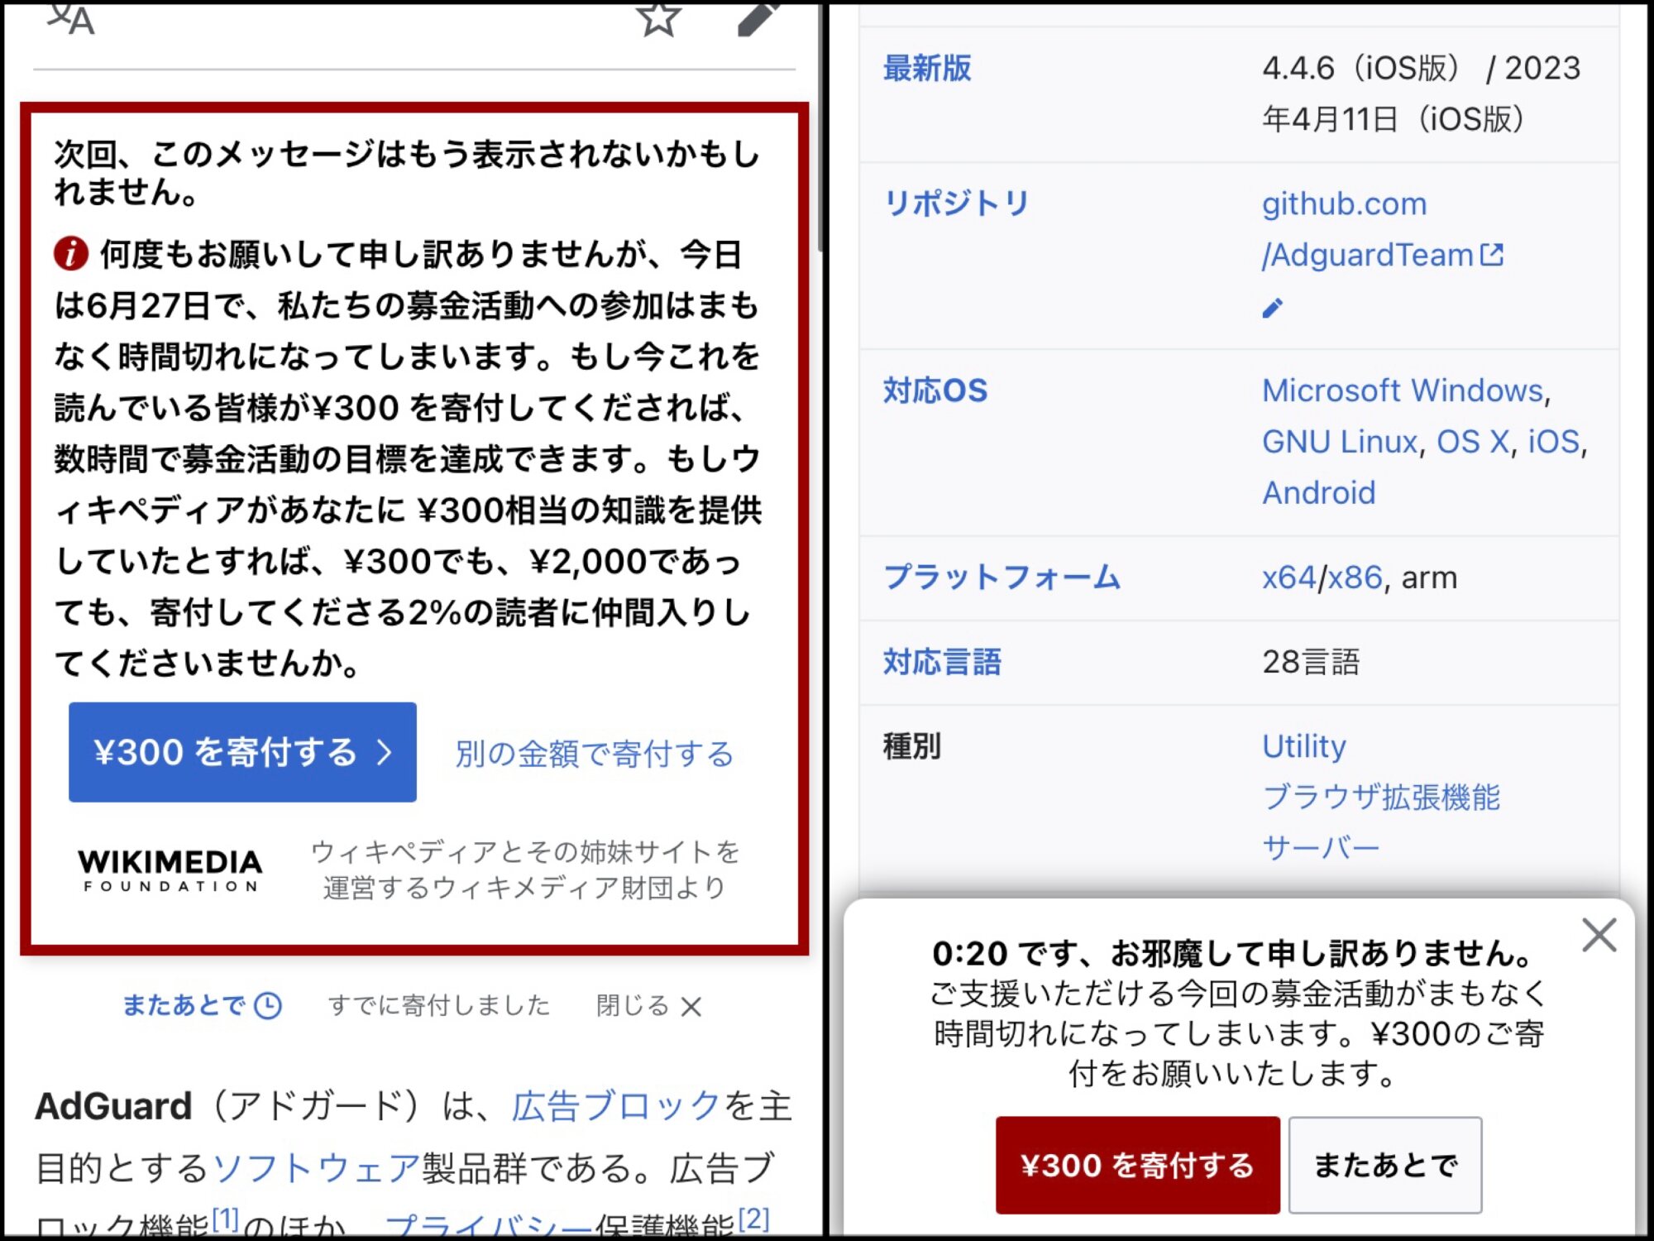Tap 別の金額で寄付する link

pyautogui.click(x=594, y=754)
